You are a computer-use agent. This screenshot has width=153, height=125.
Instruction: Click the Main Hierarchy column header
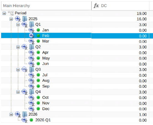pyautogui.click(x=46, y=6)
